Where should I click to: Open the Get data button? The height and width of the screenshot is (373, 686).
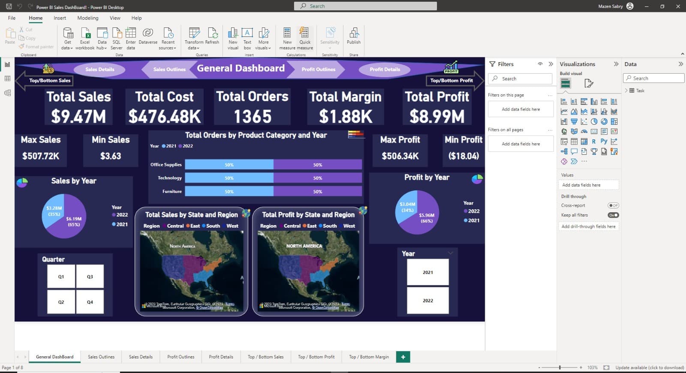click(x=68, y=39)
